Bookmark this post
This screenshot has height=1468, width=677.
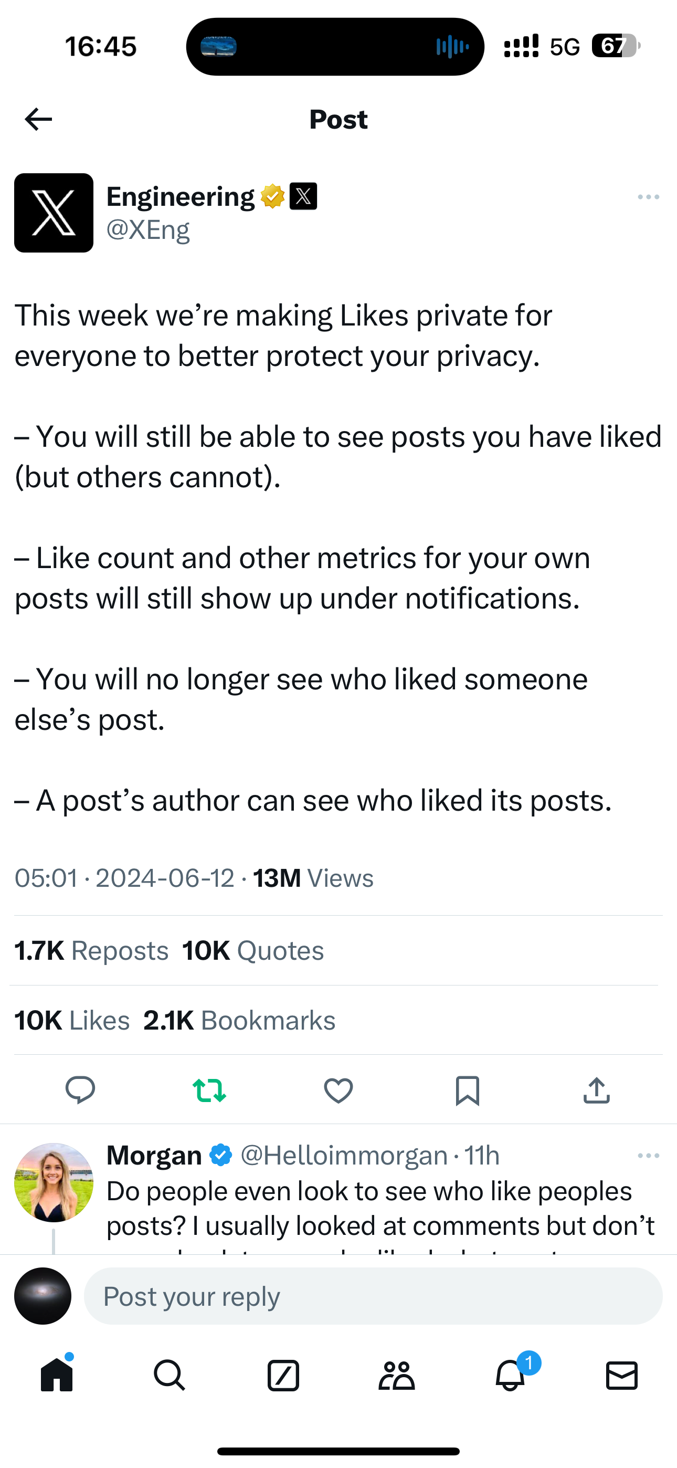pos(467,1090)
